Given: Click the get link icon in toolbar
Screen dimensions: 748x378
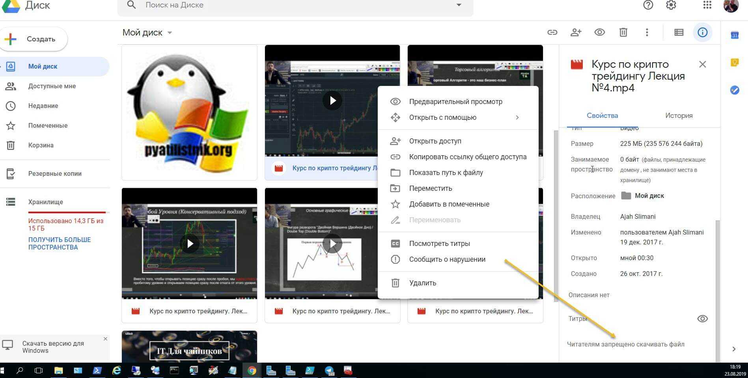Looking at the screenshot, I should coord(552,32).
